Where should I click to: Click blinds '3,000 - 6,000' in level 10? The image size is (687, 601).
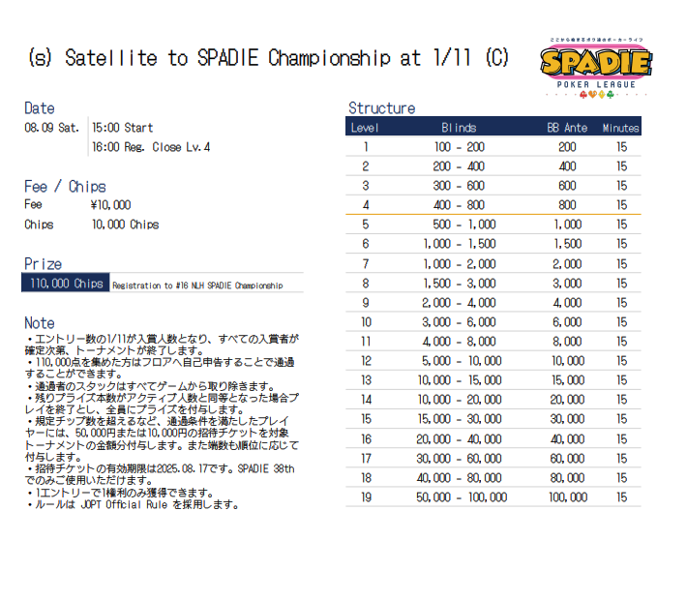tap(460, 321)
